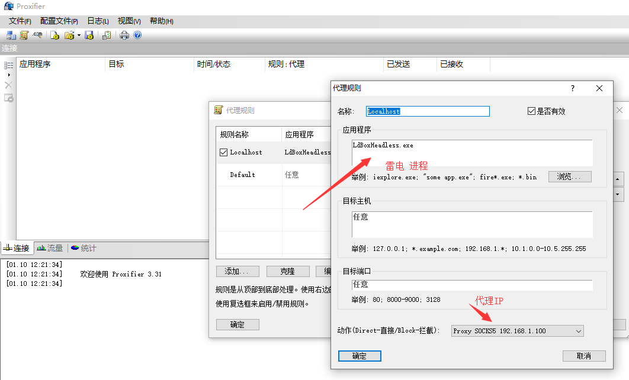Open the 文件(F) menu
This screenshot has width=629, height=380.
(x=20, y=21)
